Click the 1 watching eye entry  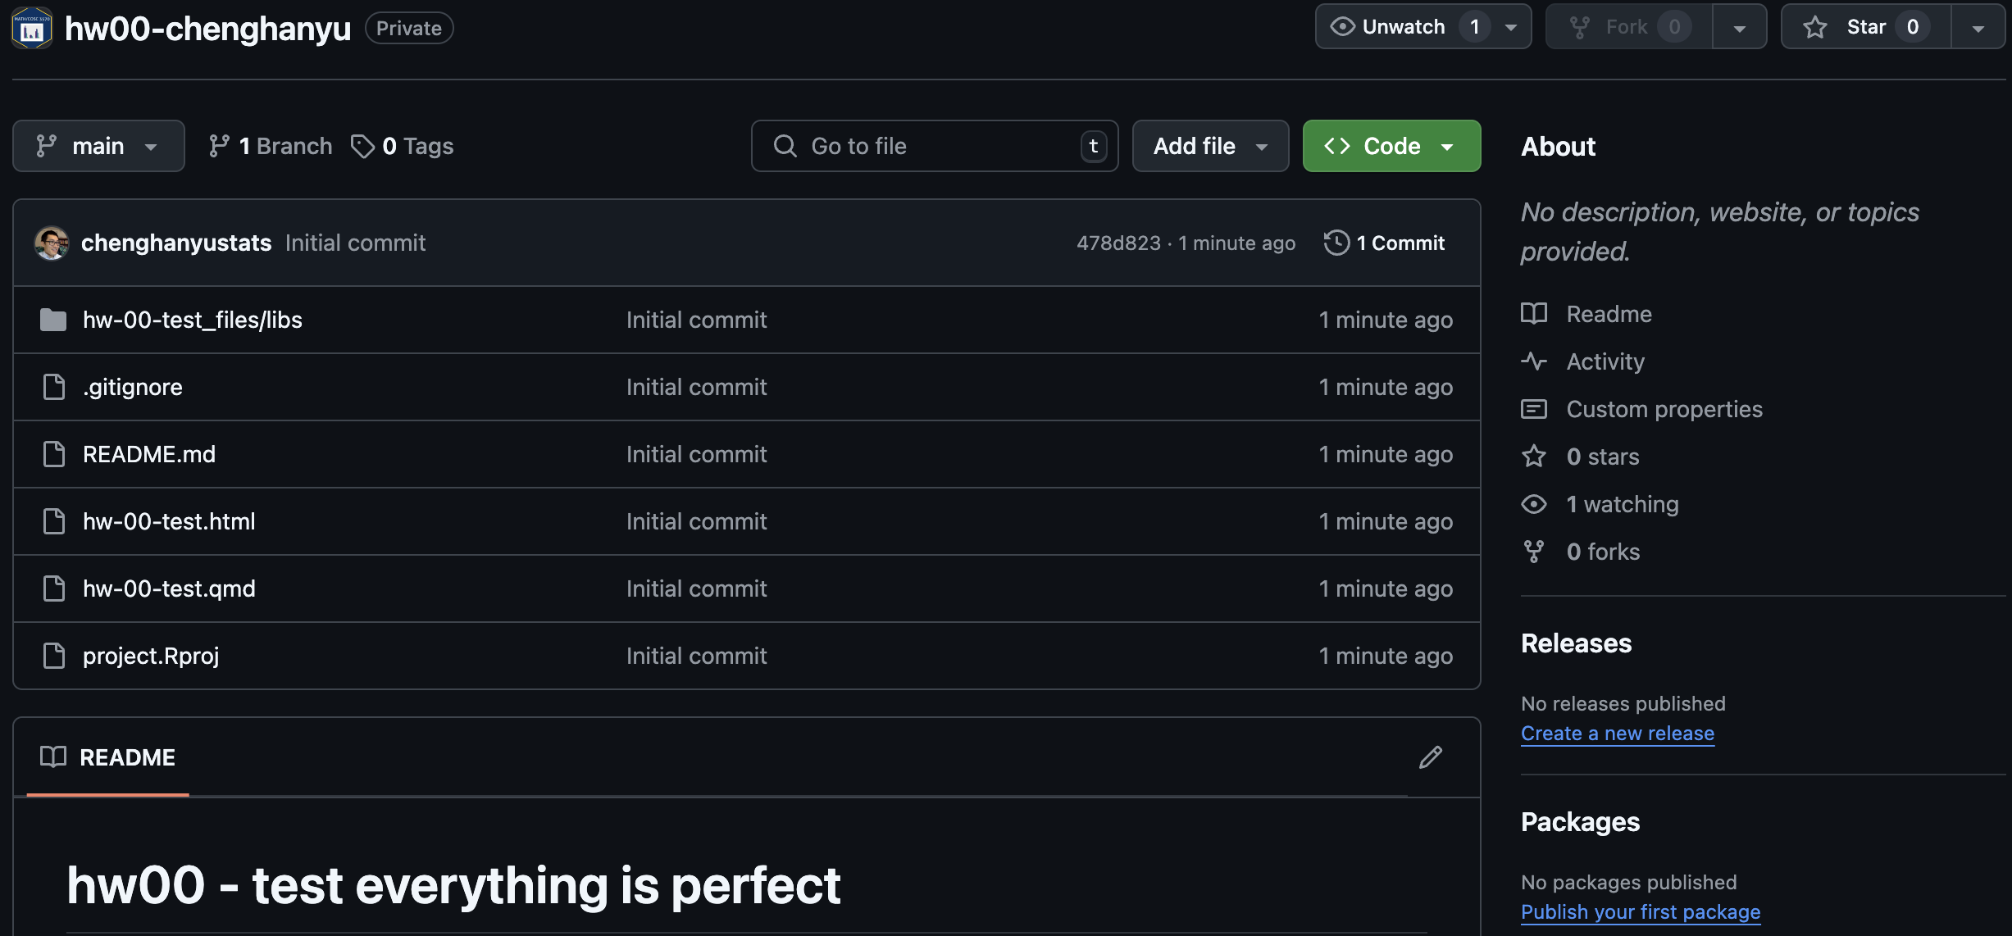[x=1600, y=504]
